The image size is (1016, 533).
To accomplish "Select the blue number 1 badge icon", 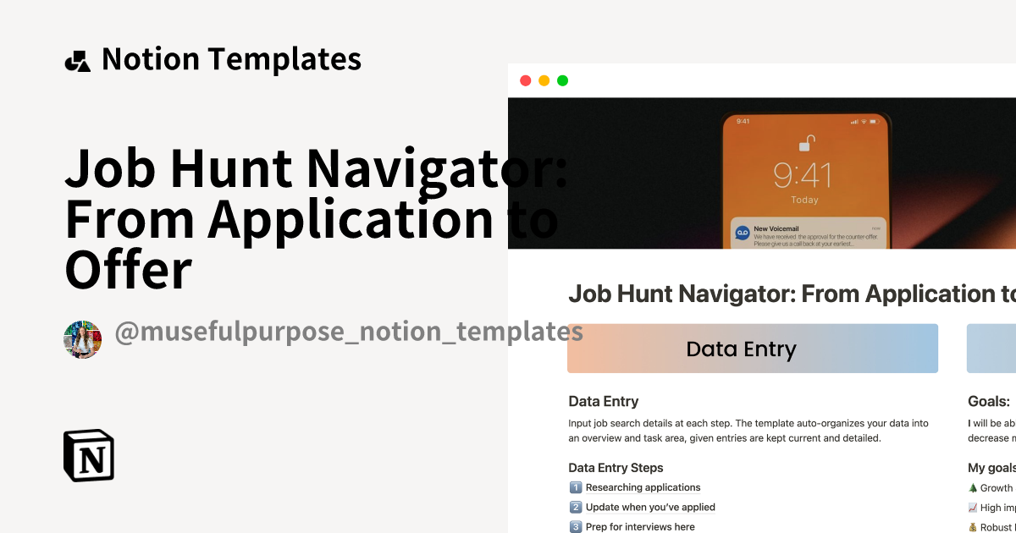I will 574,487.
